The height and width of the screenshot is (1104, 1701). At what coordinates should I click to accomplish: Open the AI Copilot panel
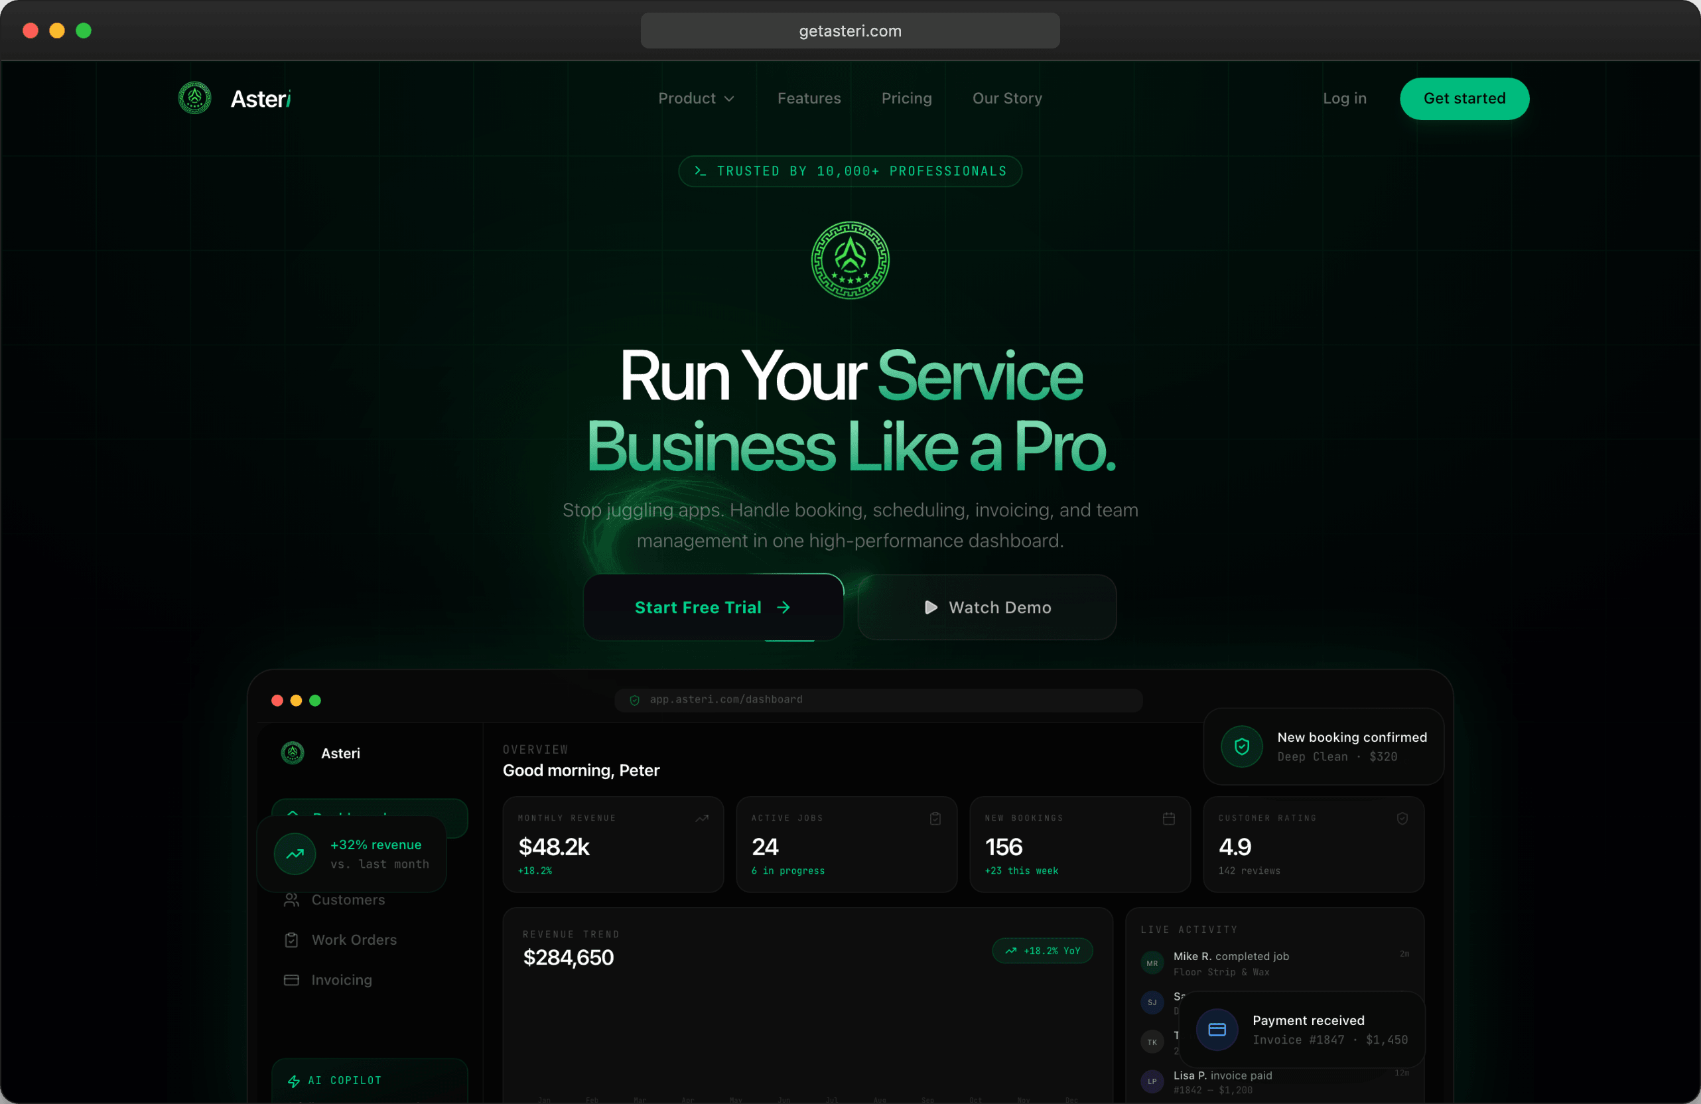coord(370,1081)
